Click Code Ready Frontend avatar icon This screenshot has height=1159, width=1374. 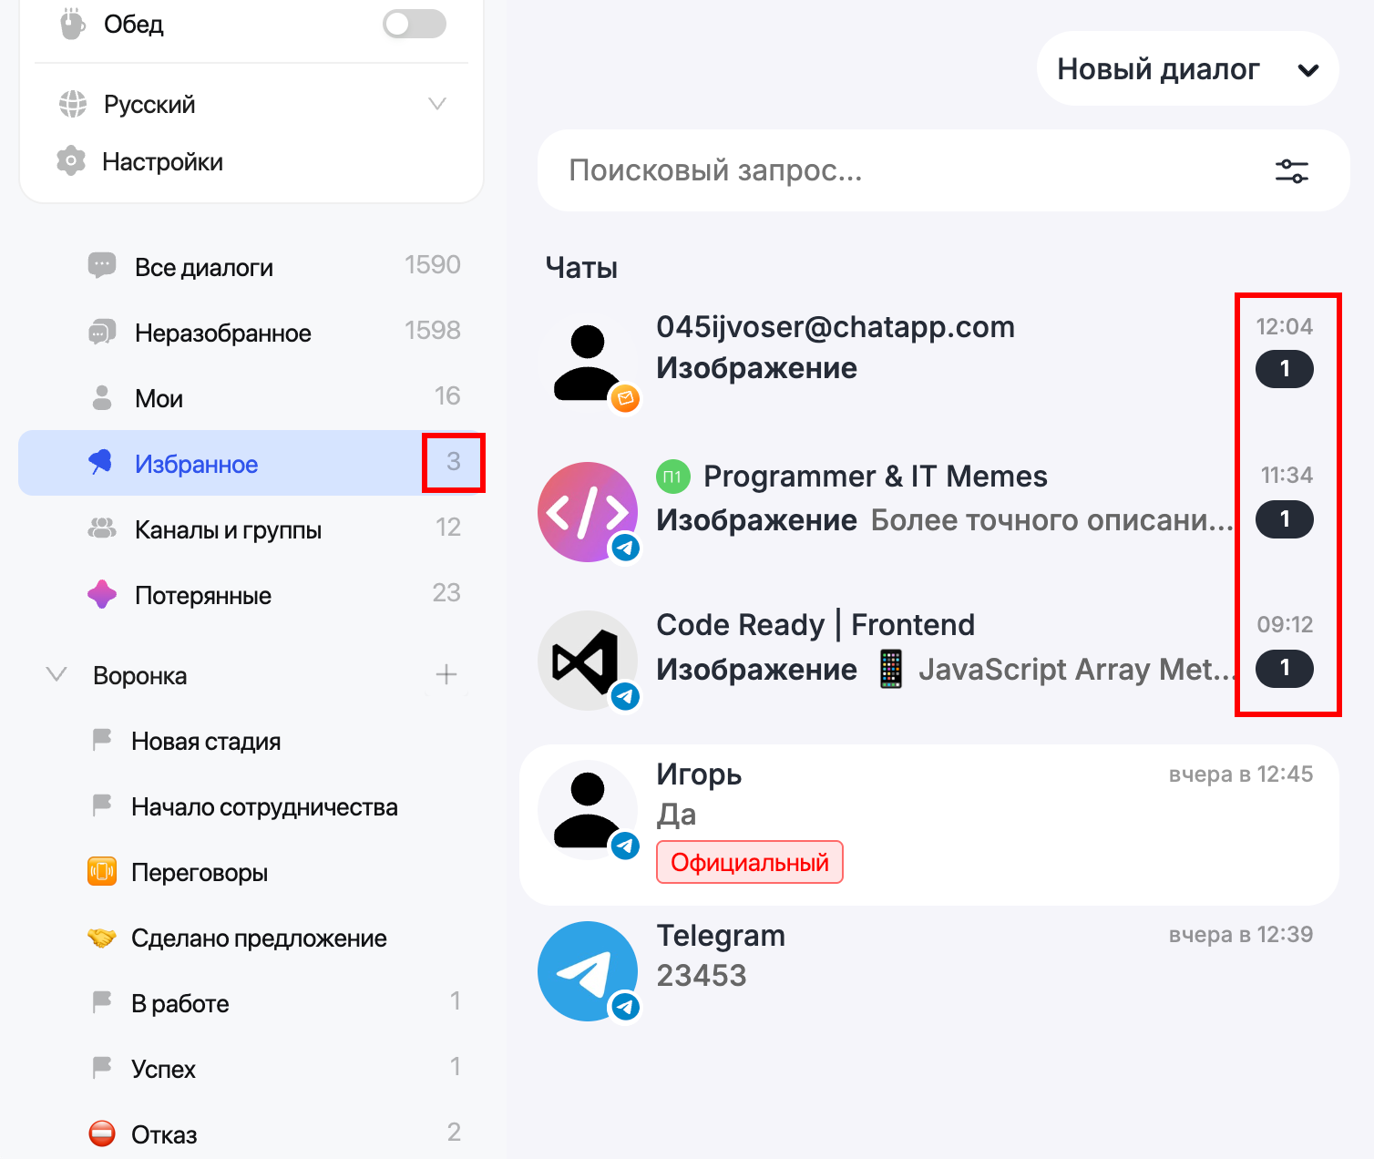point(588,661)
